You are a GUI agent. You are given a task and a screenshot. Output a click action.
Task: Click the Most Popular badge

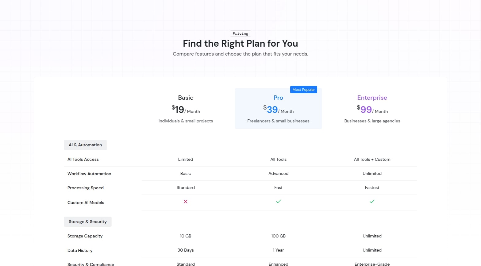tap(303, 90)
